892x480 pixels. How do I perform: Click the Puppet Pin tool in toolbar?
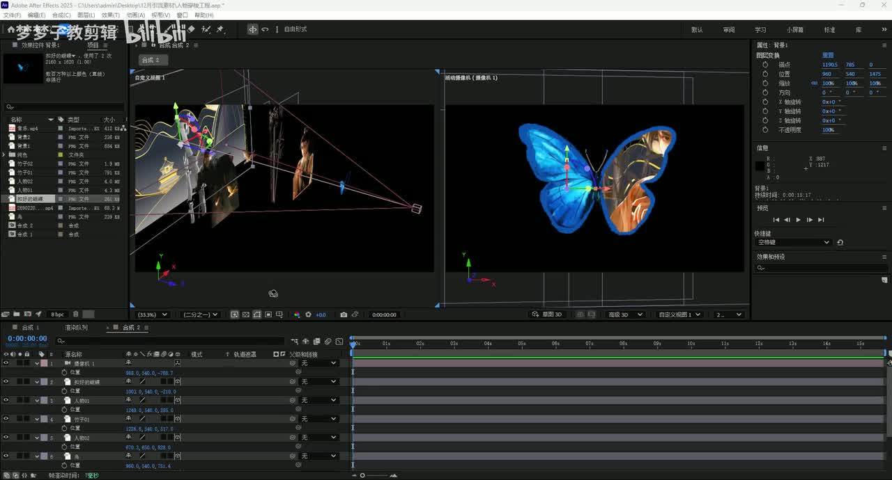click(x=220, y=29)
